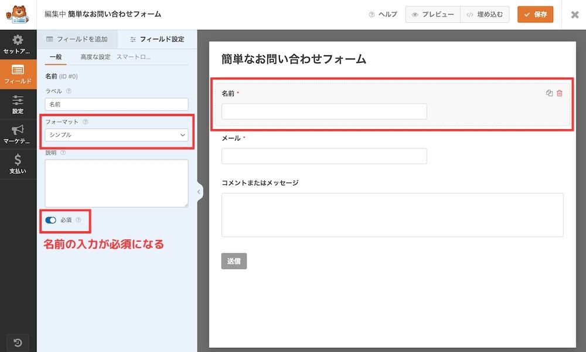
Task: Save the form with 保存 button
Action: pyautogui.click(x=535, y=15)
